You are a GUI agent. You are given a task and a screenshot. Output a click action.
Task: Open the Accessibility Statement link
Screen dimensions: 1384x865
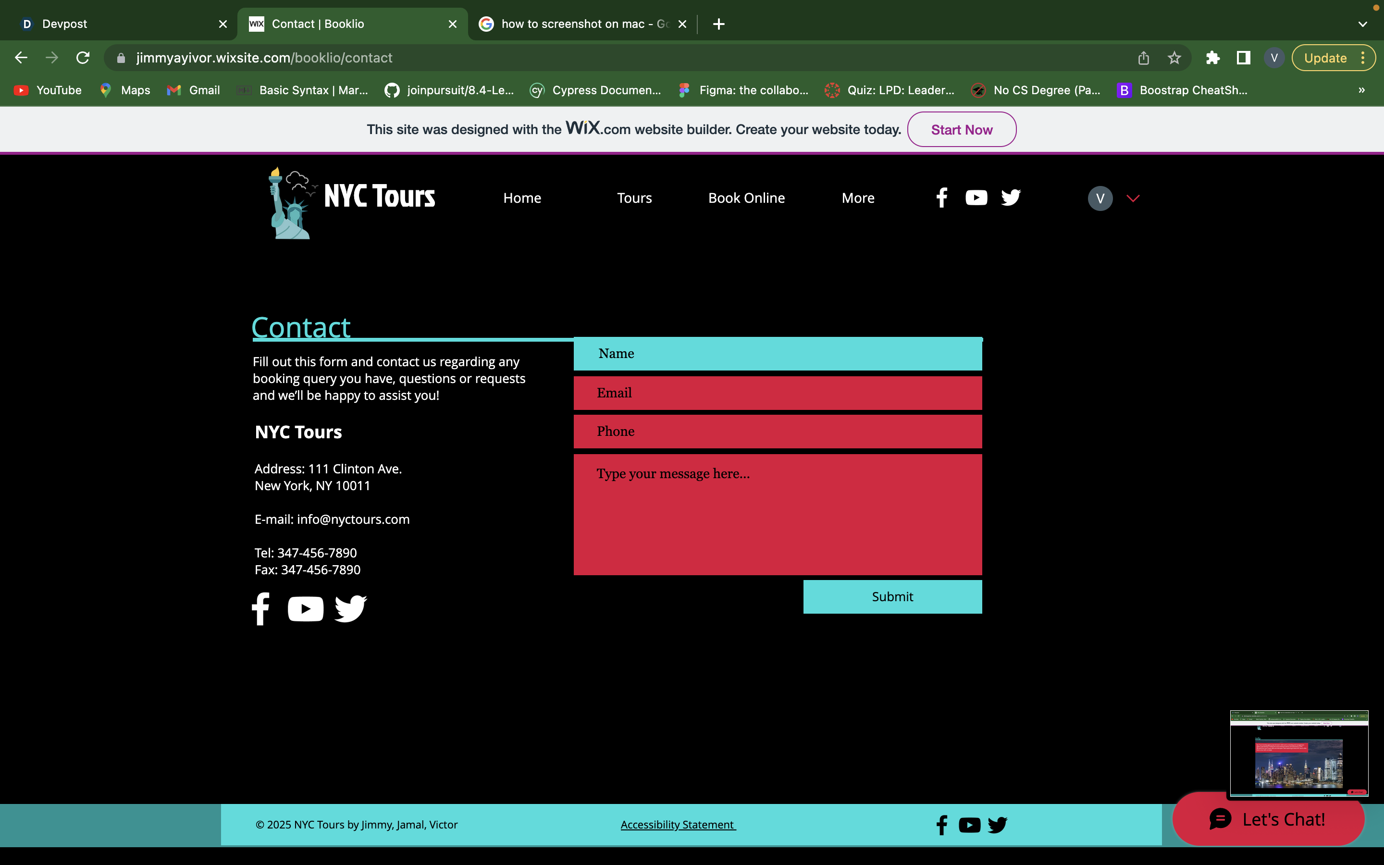678,824
